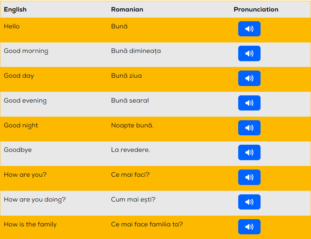The width and height of the screenshot is (311, 239).
Task: Click the "Good evening" table row
Action: coord(25,100)
